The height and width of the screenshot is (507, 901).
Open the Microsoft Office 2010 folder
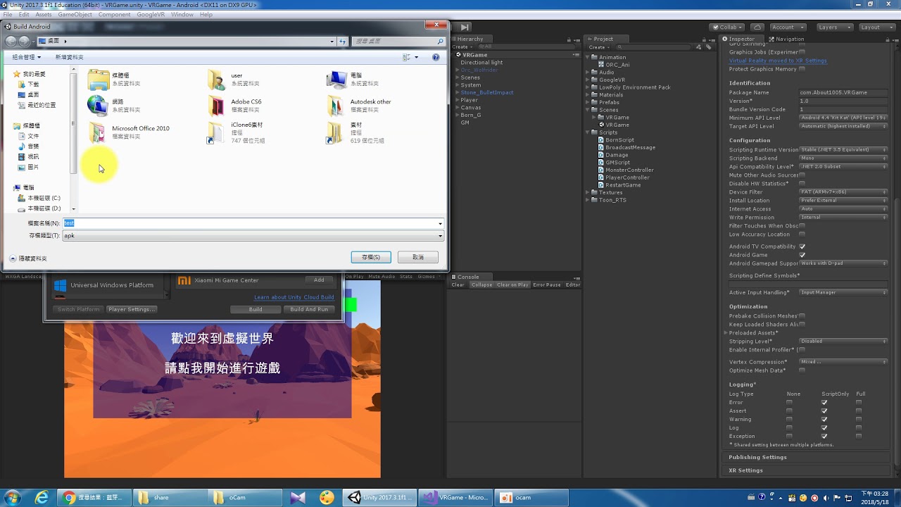(x=130, y=132)
